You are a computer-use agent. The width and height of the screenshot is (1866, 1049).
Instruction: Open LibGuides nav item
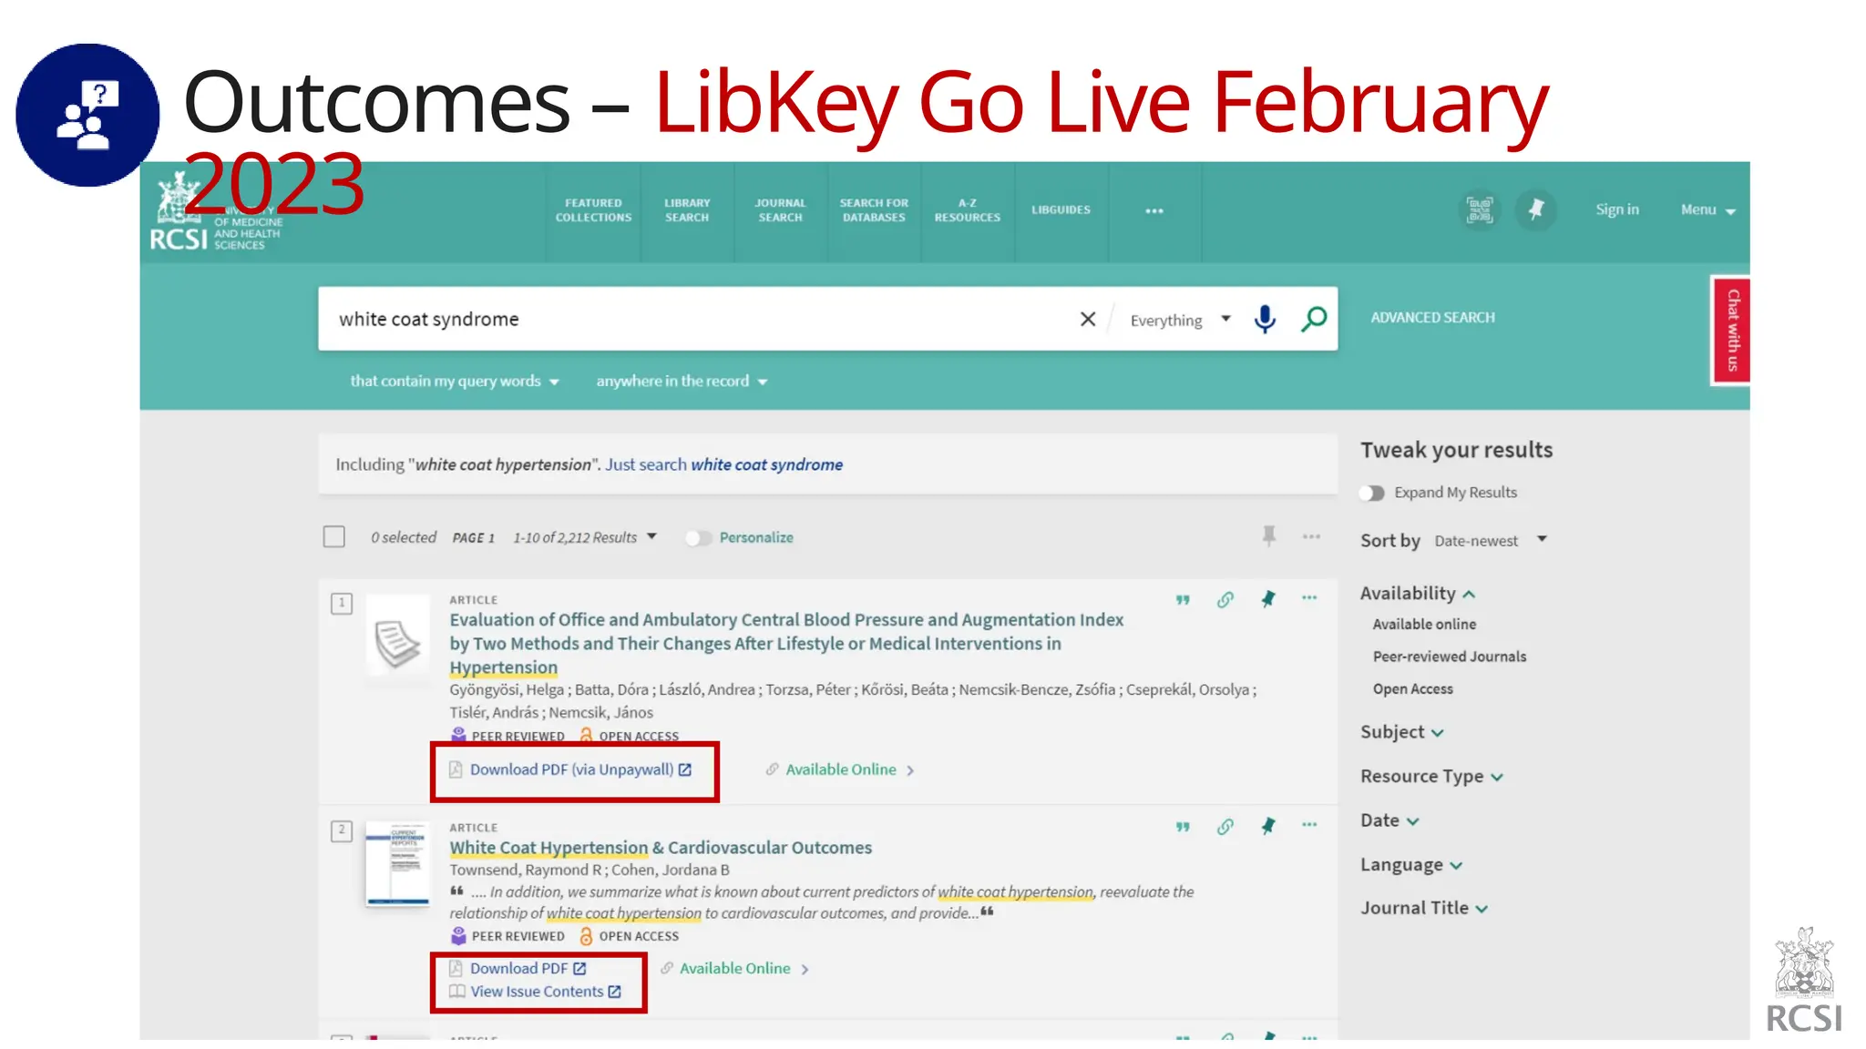[1061, 210]
